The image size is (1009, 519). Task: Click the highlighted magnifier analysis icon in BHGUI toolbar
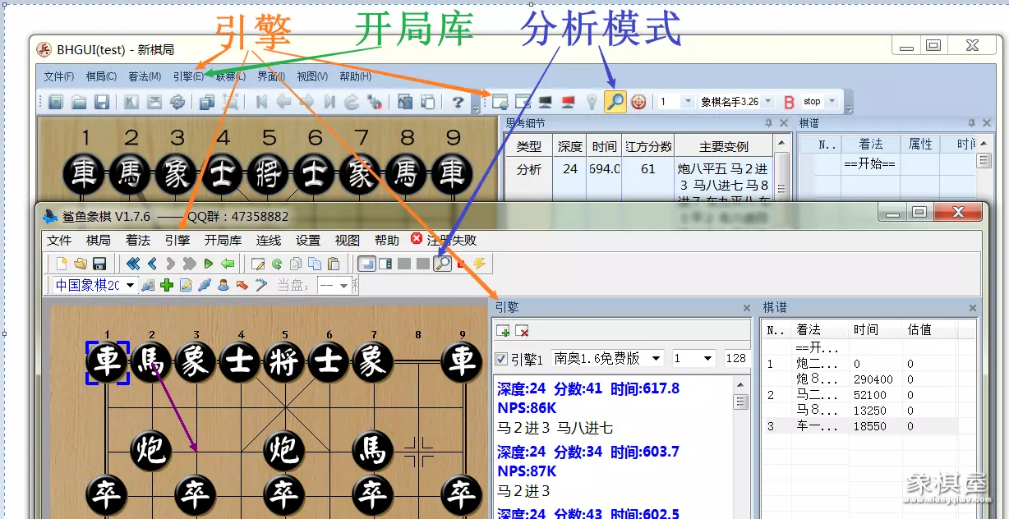(614, 102)
